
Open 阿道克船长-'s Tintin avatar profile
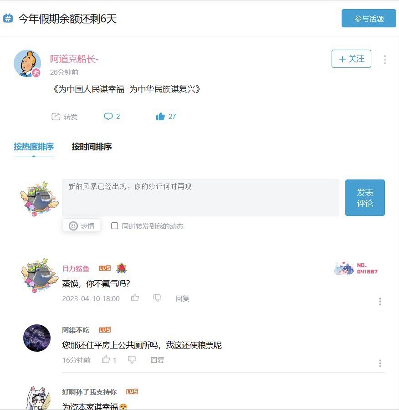tap(27, 63)
